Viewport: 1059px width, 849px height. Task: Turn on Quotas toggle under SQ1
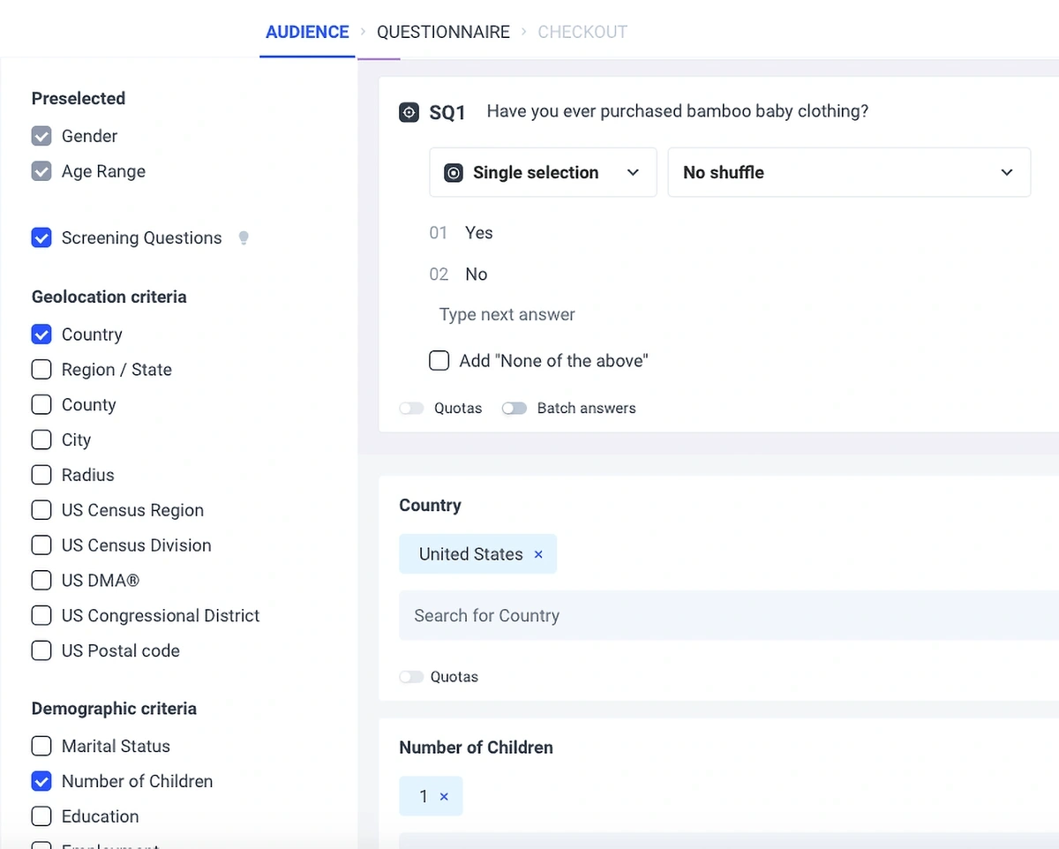pos(411,409)
